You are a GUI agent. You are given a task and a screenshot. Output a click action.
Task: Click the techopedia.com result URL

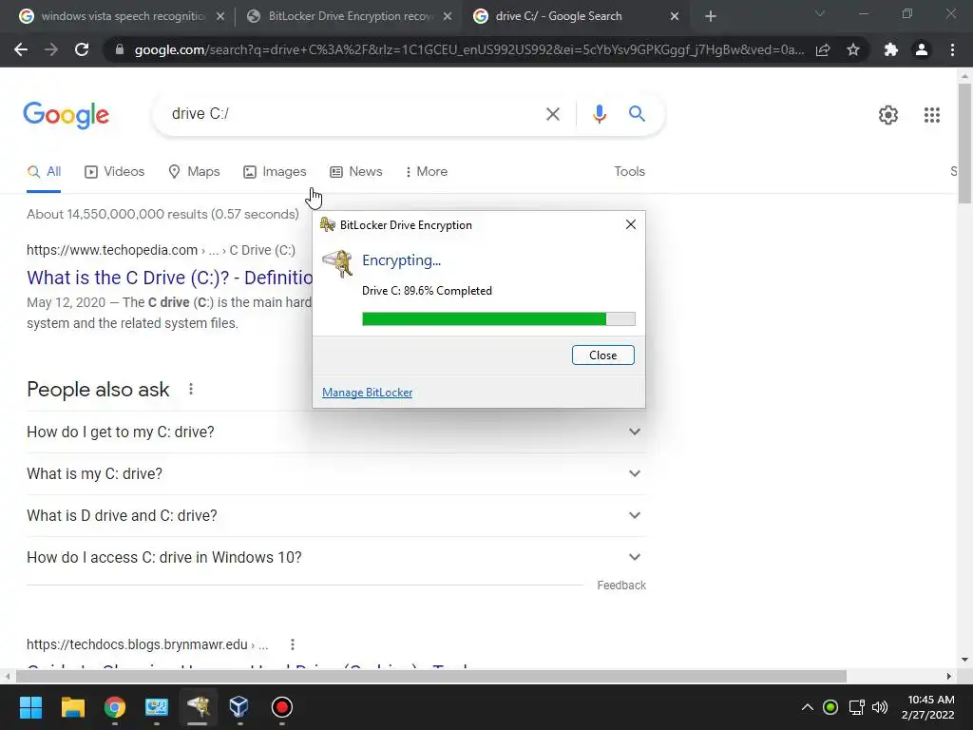[x=112, y=250]
